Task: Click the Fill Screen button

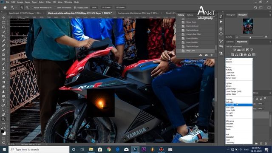Action: tap(120, 8)
